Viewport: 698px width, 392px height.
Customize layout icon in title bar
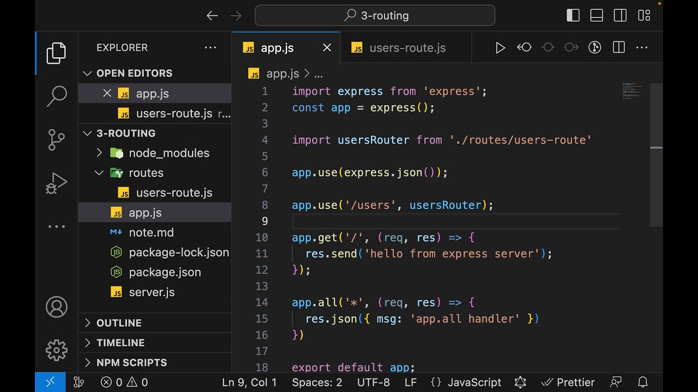point(644,16)
